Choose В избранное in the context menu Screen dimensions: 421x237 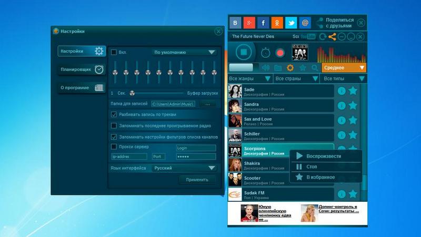(x=326, y=177)
